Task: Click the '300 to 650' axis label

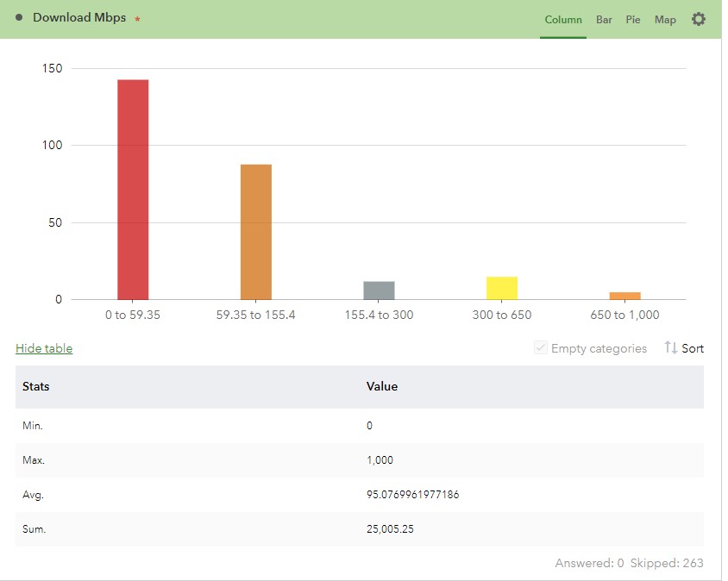Action: [502, 315]
